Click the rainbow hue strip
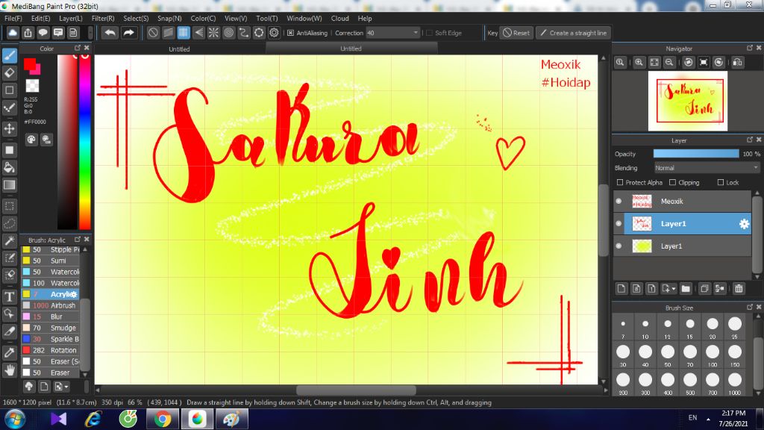764x430 pixels. coord(85,141)
